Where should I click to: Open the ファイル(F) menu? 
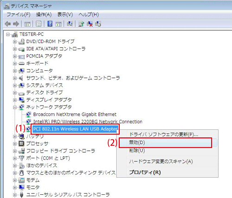tap(19, 15)
